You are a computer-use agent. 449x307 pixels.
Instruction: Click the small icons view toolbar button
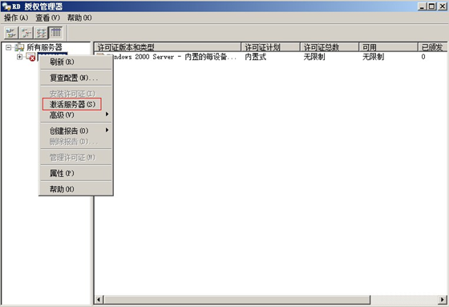pos(26,33)
